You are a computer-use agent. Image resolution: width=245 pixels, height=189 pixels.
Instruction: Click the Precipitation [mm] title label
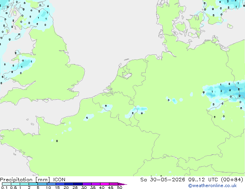pyautogui.click(x=25, y=180)
